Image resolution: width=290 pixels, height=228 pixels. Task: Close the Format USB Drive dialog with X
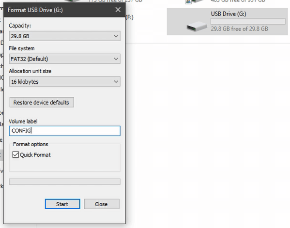point(118,10)
